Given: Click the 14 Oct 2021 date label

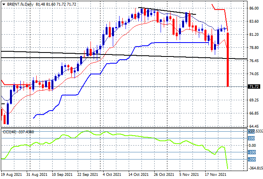Looking at the screenshot, I should [x=139, y=175].
